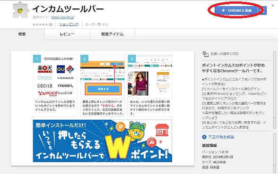Screen dimensions: 278x174
Task: Click the star rating icons
Action: pos(40,25)
